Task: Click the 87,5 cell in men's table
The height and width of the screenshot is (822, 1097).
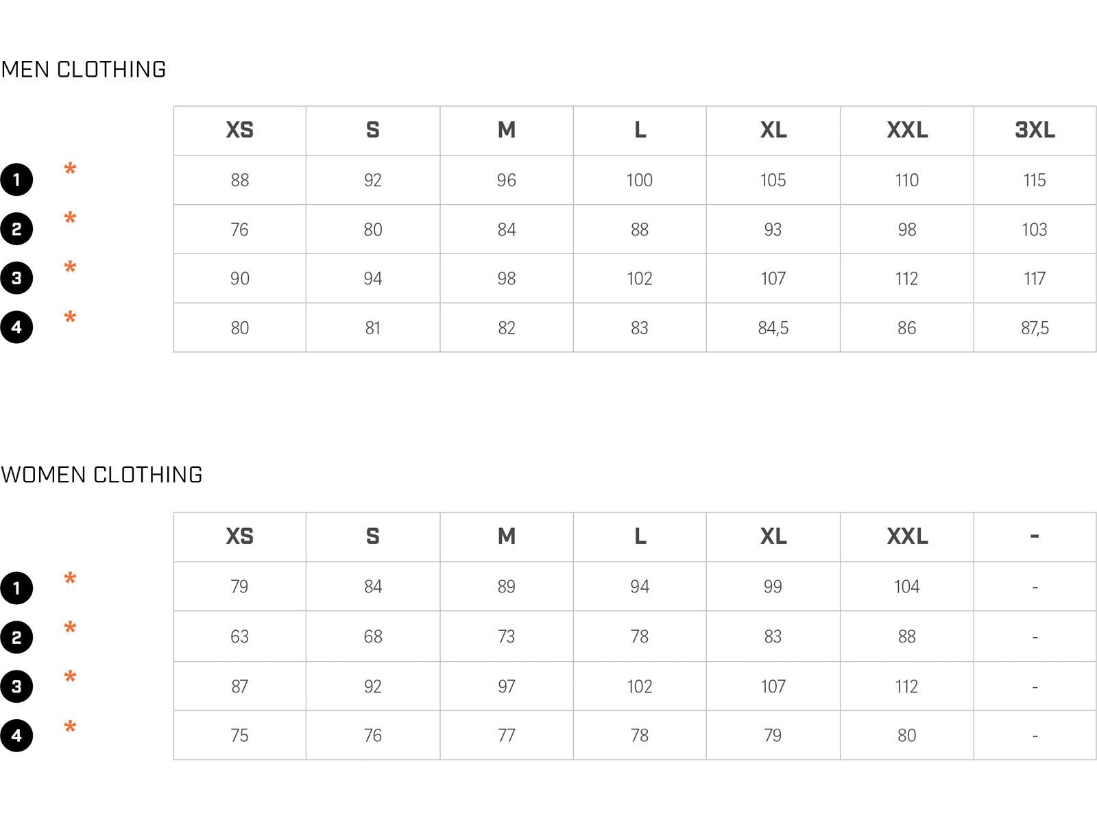Action: click(x=1035, y=328)
